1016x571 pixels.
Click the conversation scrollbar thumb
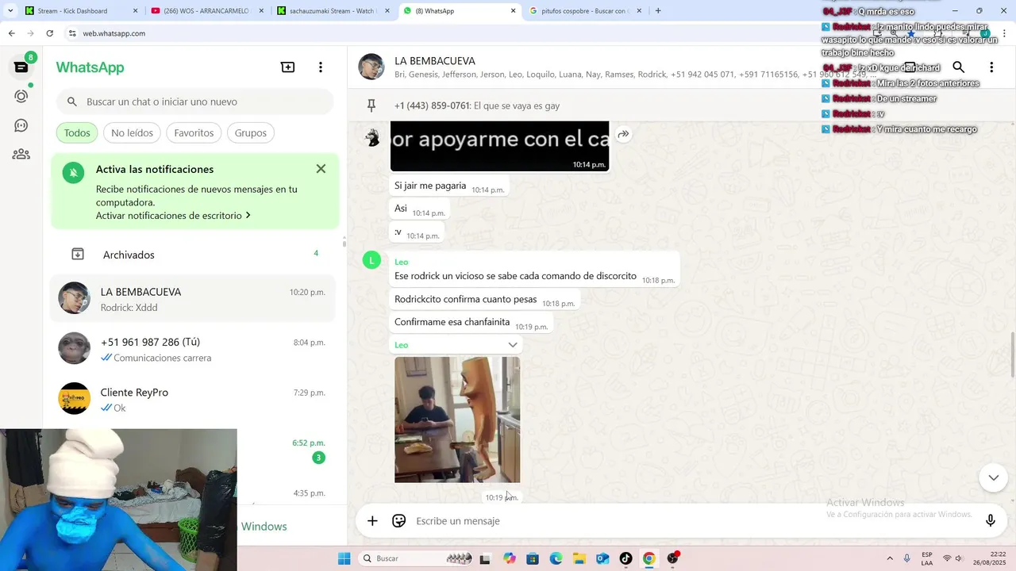pos(1012,354)
